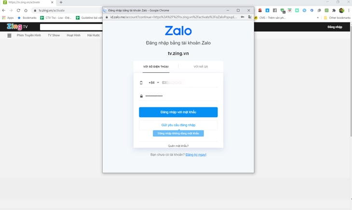Go to the Chrome home page icon

[x=26, y=10]
